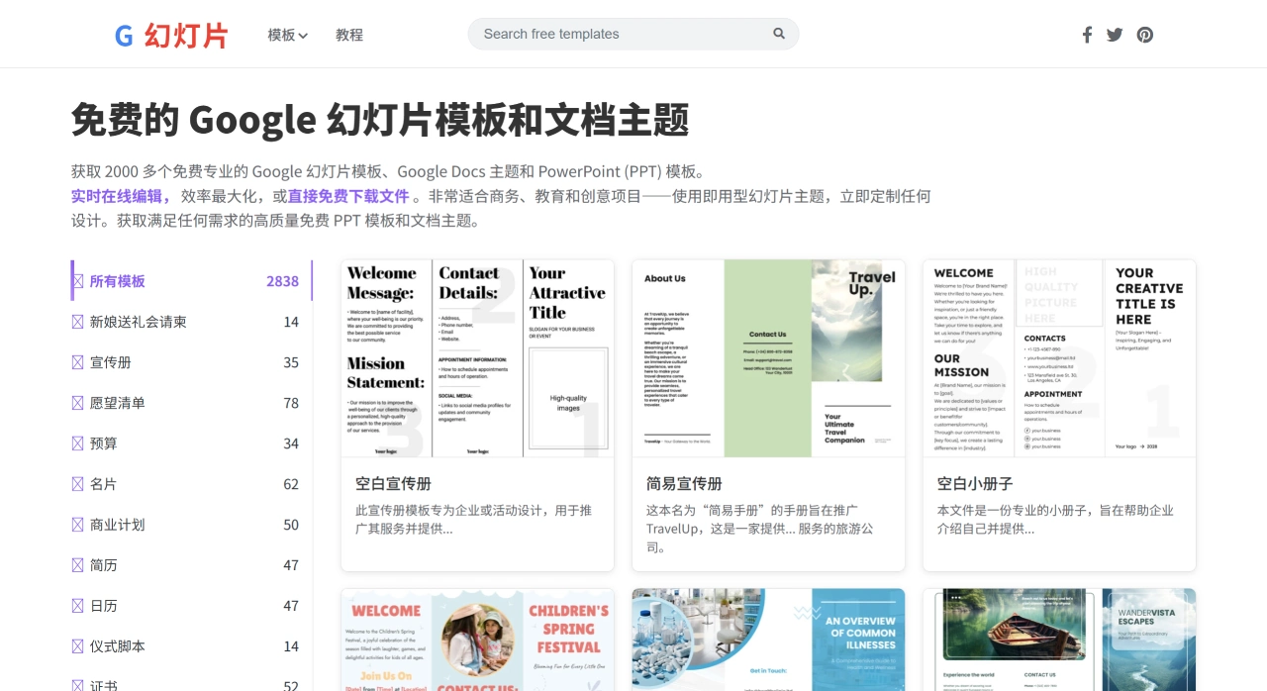Screen dimensions: 1267x691
Task: Click the icon beside 简历
Action: click(78, 565)
